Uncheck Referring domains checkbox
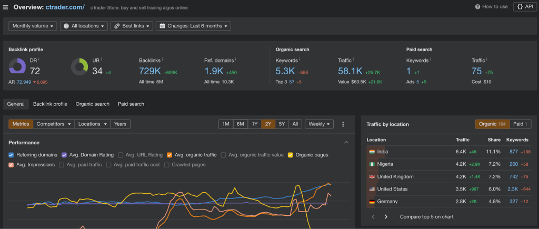The width and height of the screenshot is (539, 229). 11,155
